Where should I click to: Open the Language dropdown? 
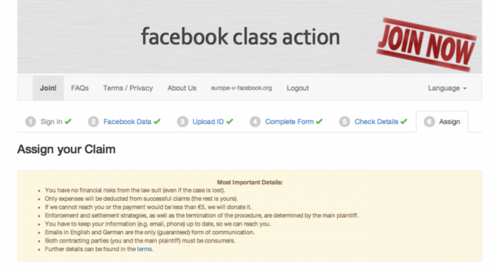click(x=447, y=88)
